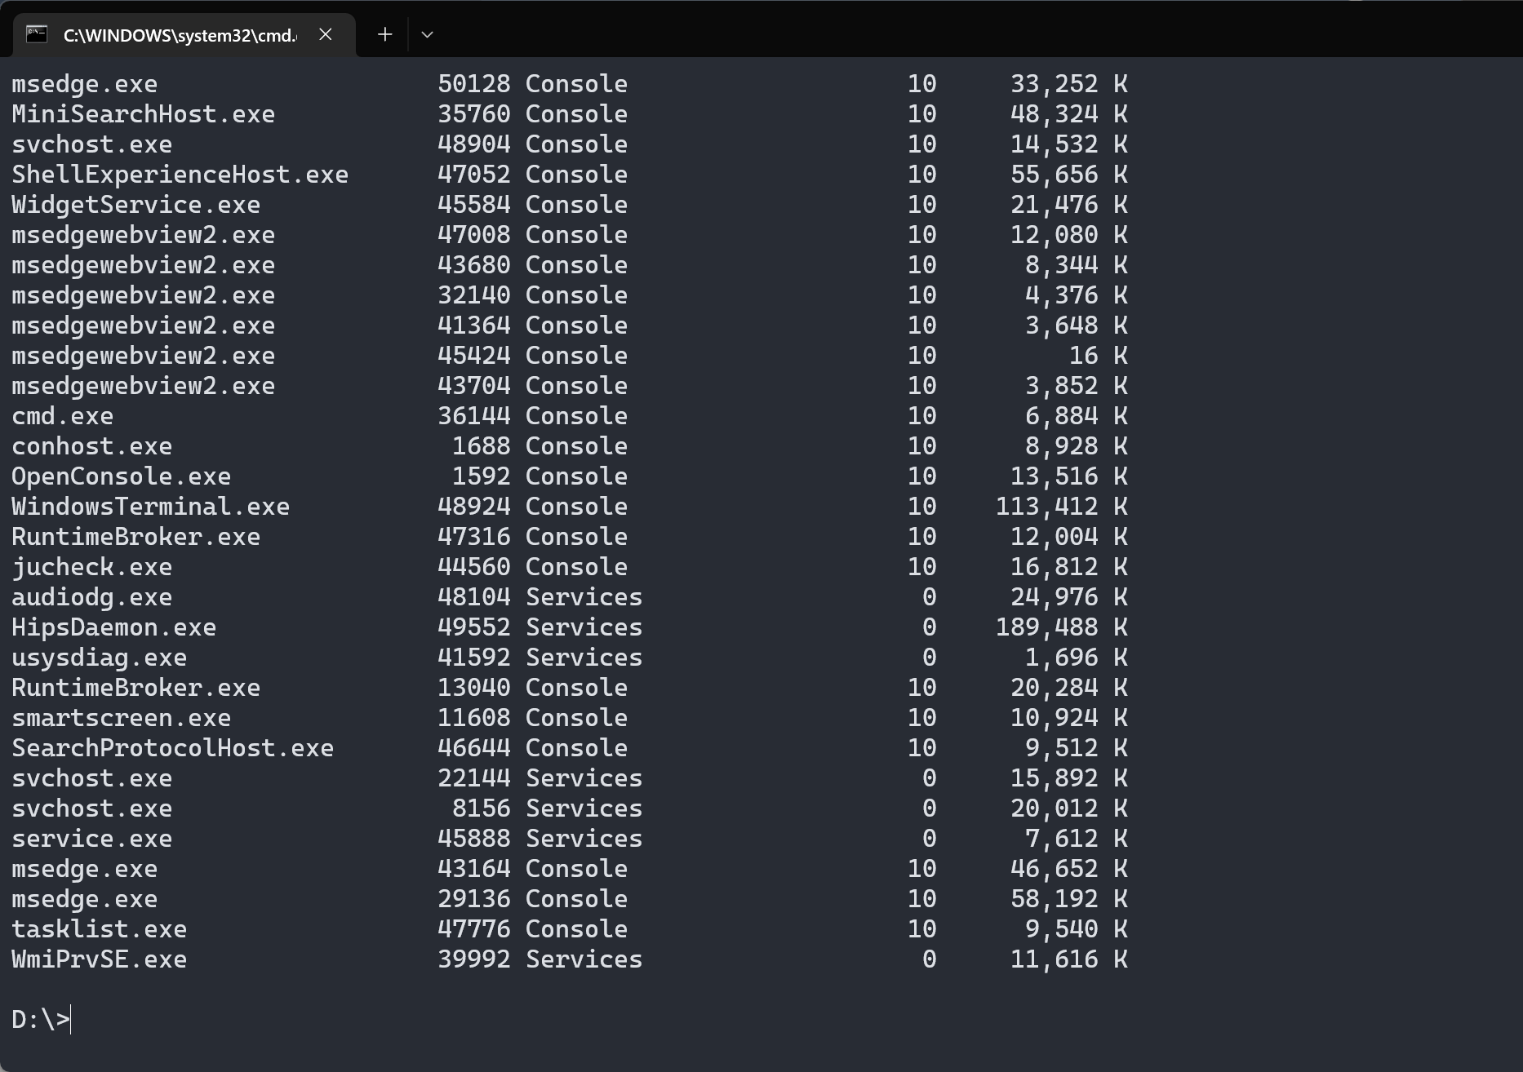Click WmiPrvSE.exe process name
The width and height of the screenshot is (1523, 1072).
100,959
